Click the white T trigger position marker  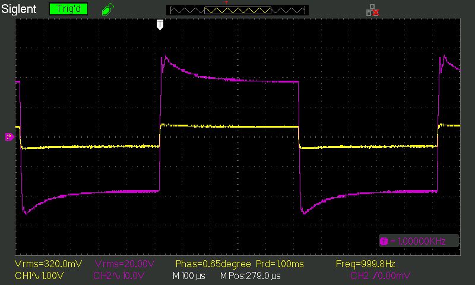160,24
